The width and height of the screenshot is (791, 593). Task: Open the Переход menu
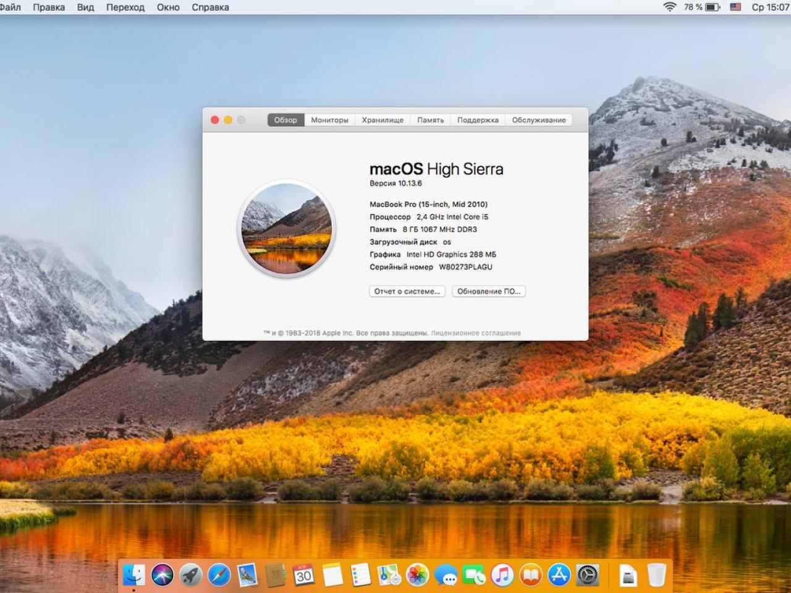tap(125, 7)
